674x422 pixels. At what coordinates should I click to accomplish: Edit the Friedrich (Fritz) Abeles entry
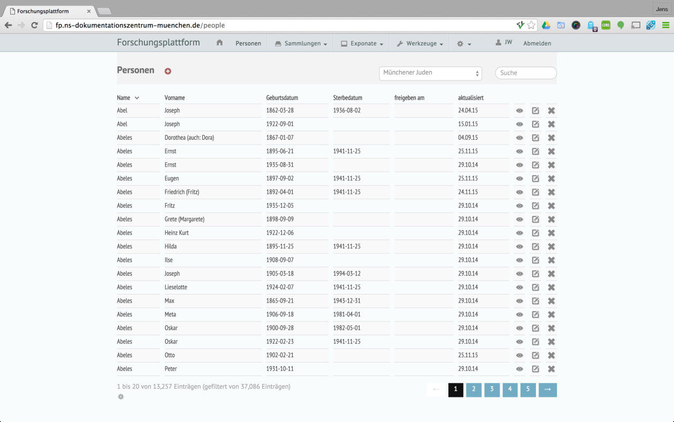pos(535,192)
